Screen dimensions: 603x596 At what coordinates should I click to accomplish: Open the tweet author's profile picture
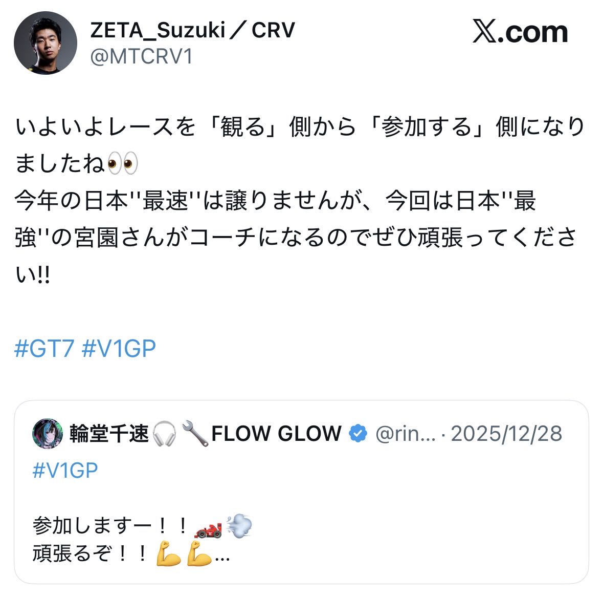(x=46, y=42)
